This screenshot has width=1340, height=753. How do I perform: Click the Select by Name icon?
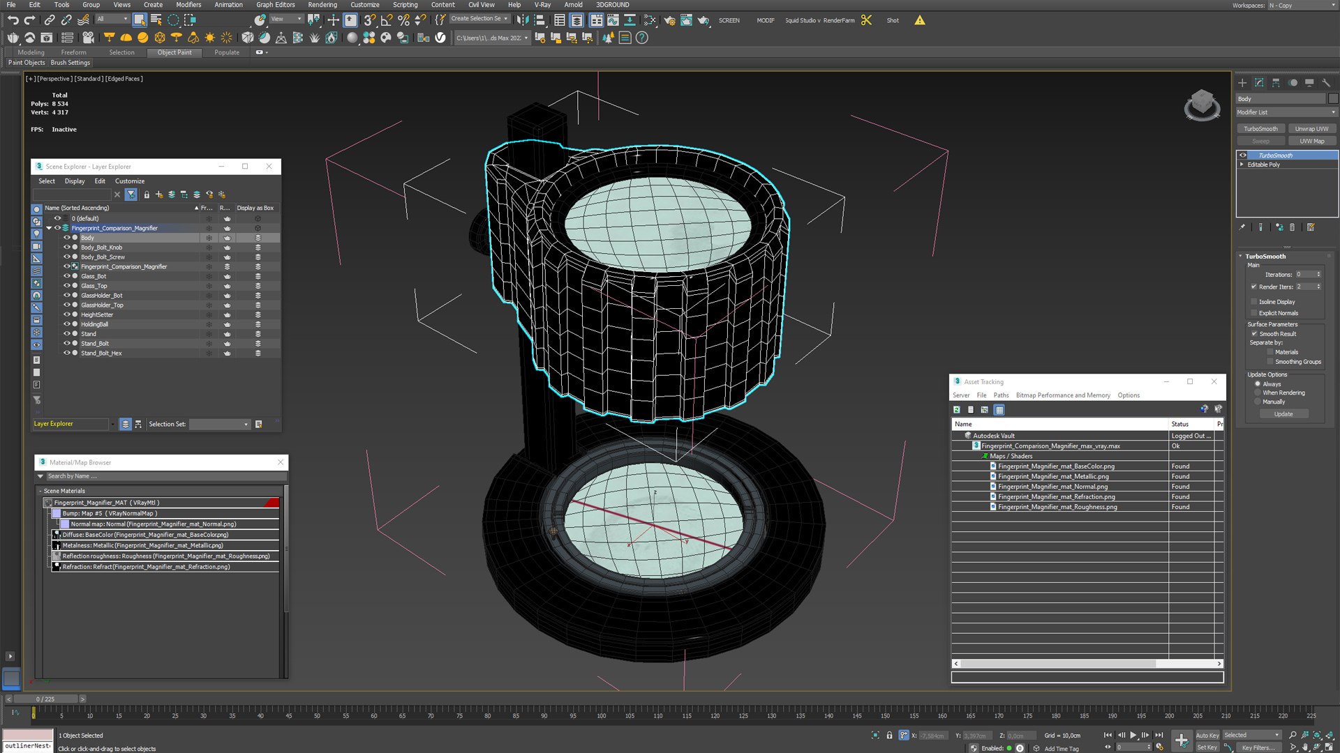pyautogui.click(x=156, y=20)
